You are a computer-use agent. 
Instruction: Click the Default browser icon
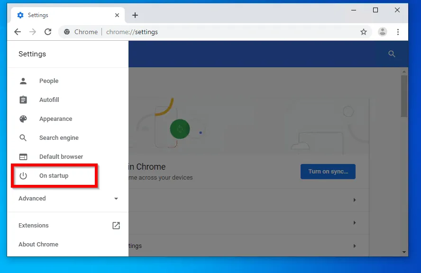coord(23,156)
